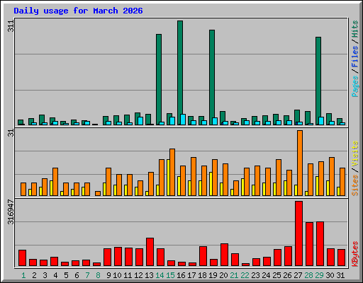
Task: Click the "2" day label
Action: [34, 275]
